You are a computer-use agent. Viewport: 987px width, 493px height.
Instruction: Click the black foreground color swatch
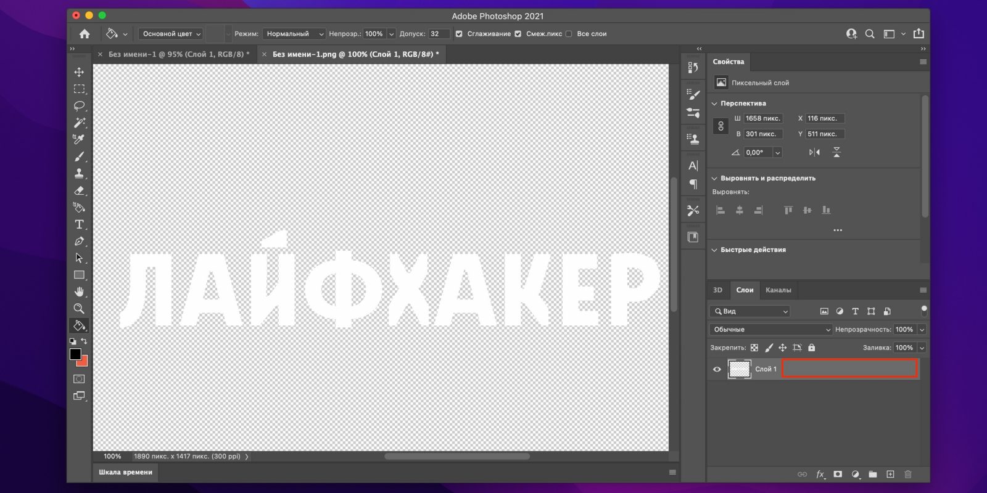point(75,354)
